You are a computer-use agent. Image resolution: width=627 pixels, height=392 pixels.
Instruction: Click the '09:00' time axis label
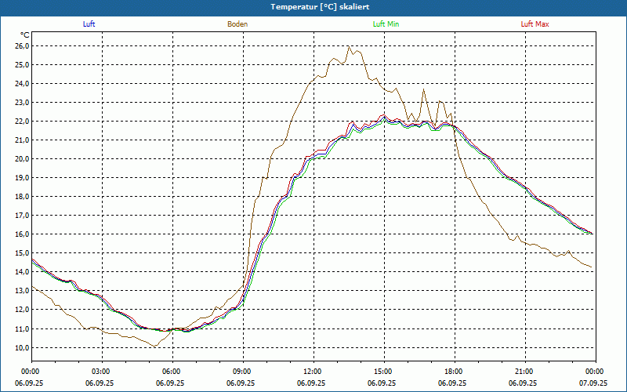(243, 372)
